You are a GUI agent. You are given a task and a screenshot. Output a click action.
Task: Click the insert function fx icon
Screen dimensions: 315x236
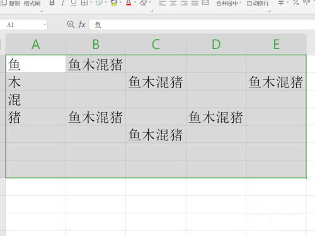pyautogui.click(x=82, y=25)
